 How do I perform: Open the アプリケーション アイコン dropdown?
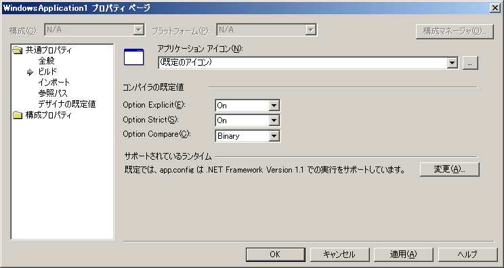(453, 62)
